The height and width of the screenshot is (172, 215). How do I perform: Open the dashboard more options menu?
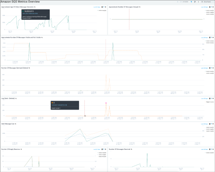pyautogui.click(x=198, y=2)
